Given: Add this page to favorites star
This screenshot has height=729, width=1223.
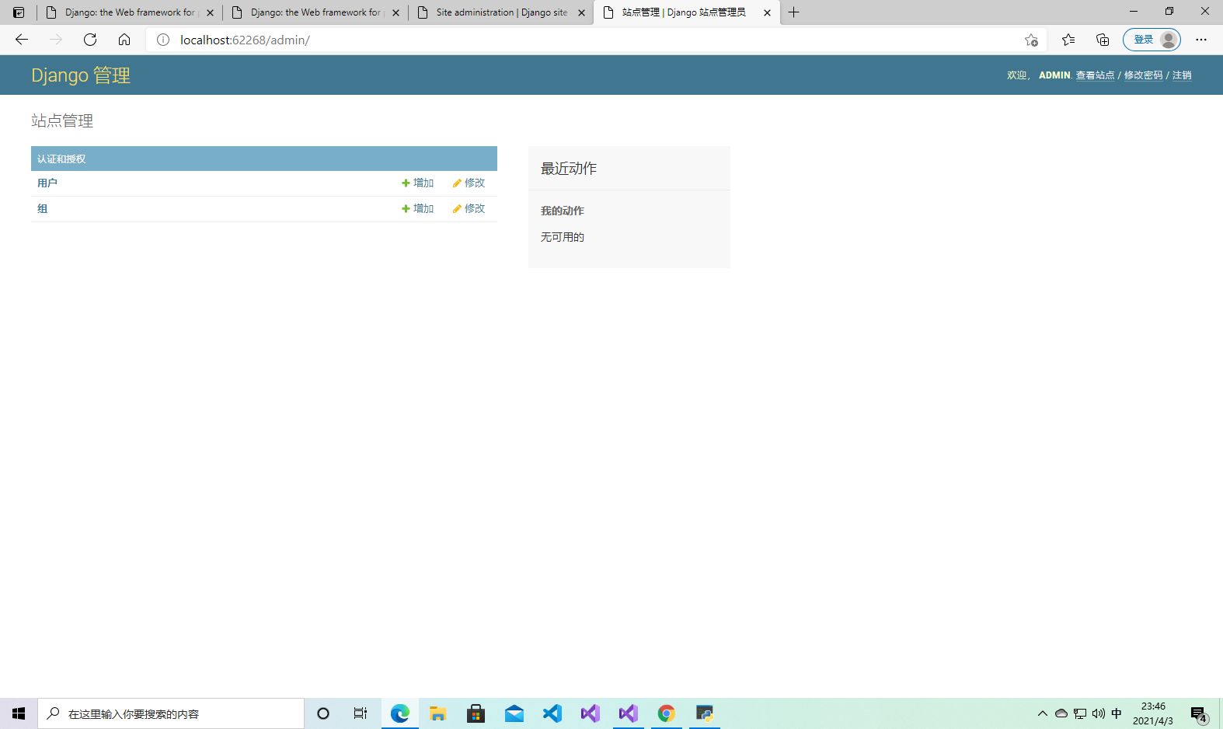Looking at the screenshot, I should 1031,40.
